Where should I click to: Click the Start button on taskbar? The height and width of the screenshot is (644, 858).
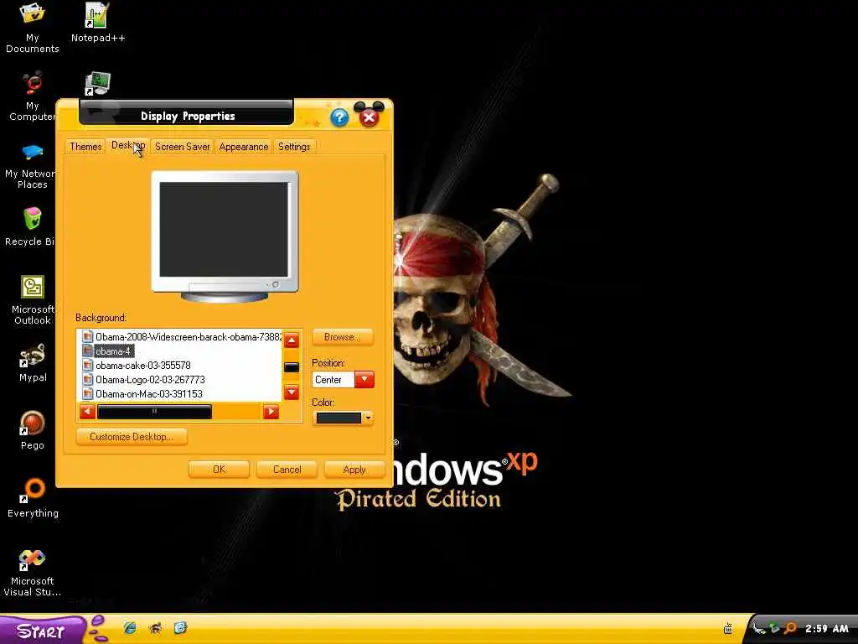point(41,630)
